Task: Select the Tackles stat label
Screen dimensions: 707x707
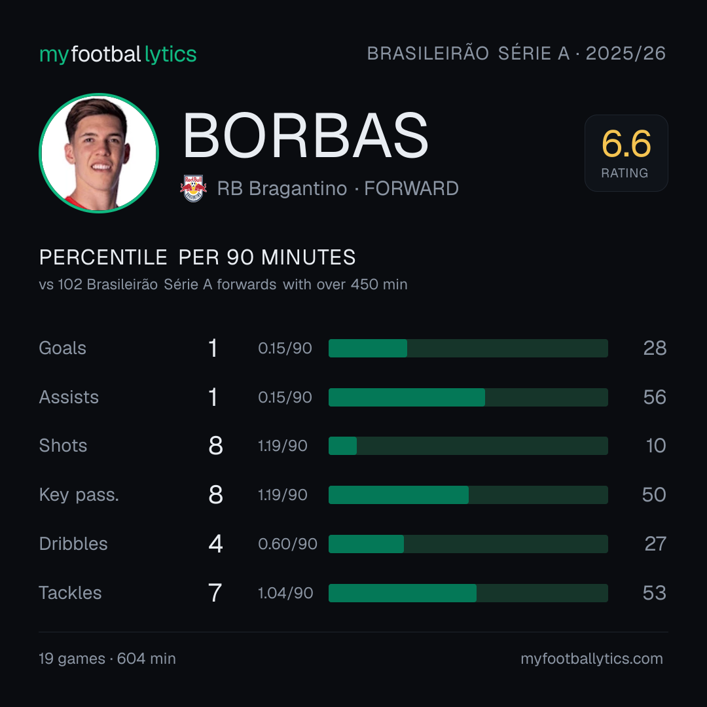Action: 70,593
